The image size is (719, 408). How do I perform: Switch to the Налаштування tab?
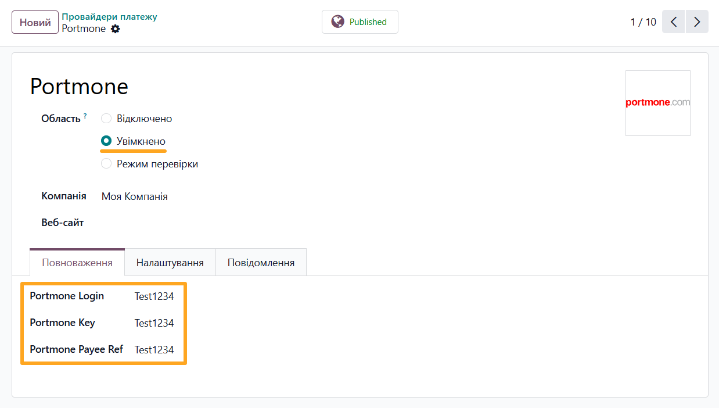pyautogui.click(x=170, y=263)
